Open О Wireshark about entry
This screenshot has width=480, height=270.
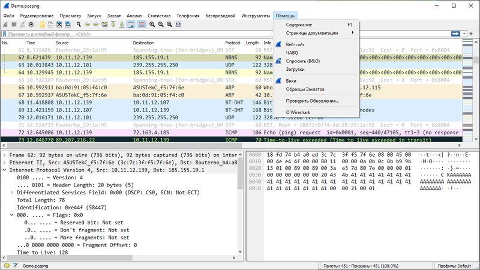(316, 112)
